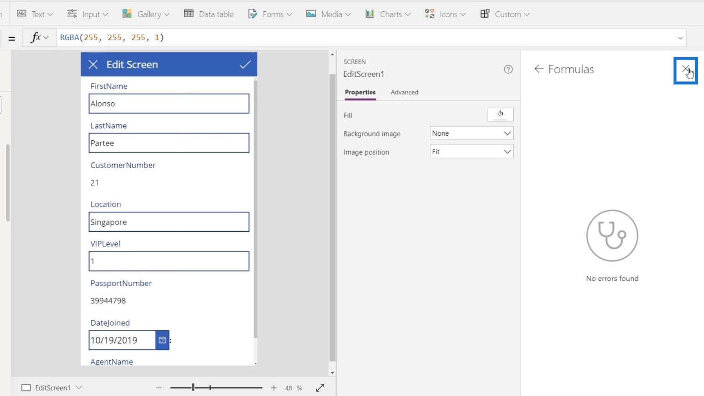Screen dimensions: 704x396
Task: Open the Charts insert menu
Action: pyautogui.click(x=388, y=14)
